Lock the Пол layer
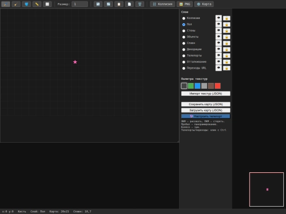This screenshot has height=214, width=286. (x=227, y=24)
